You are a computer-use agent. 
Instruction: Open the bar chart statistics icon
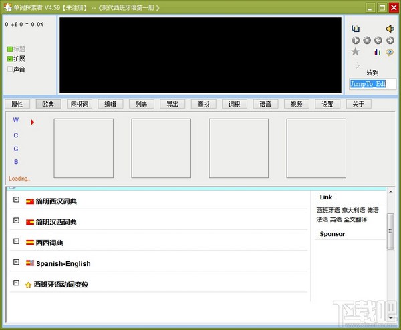tap(378, 52)
